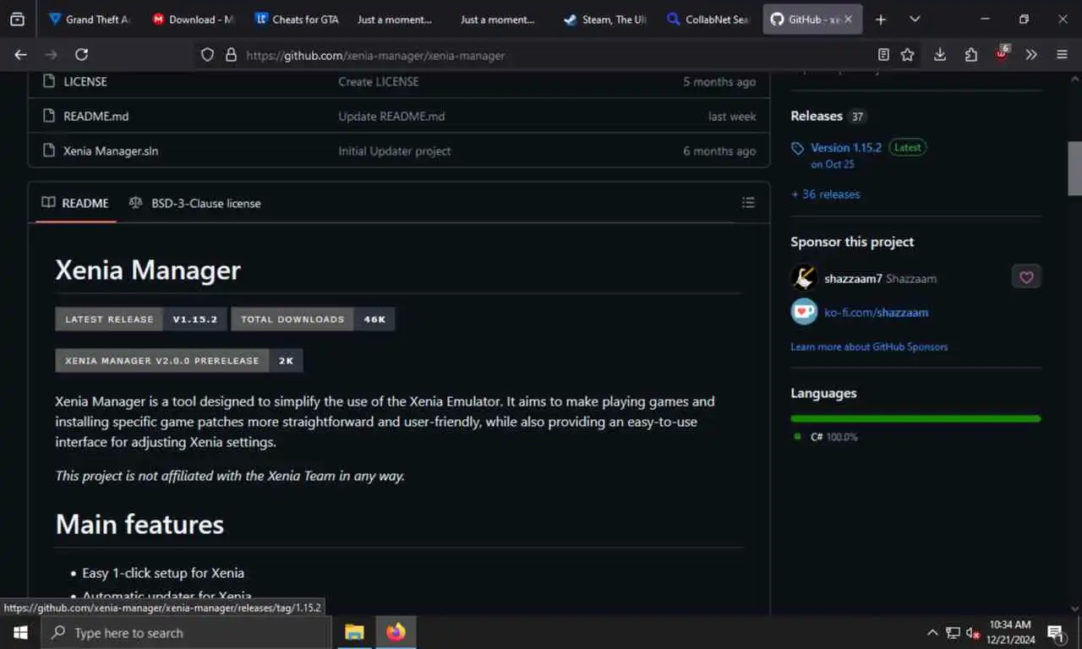Click the tag icon beside Version 1.15.2
The image size is (1082, 649).
coord(797,148)
